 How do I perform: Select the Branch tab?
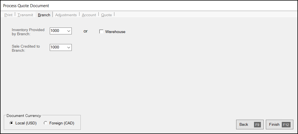pos(44,15)
